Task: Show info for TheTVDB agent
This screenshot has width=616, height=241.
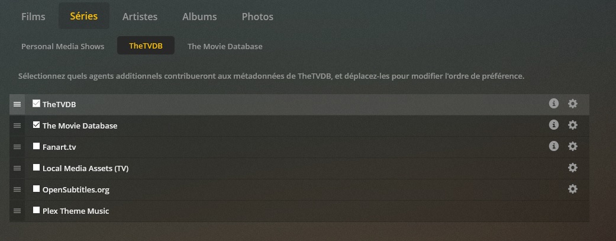Action: [x=553, y=104]
